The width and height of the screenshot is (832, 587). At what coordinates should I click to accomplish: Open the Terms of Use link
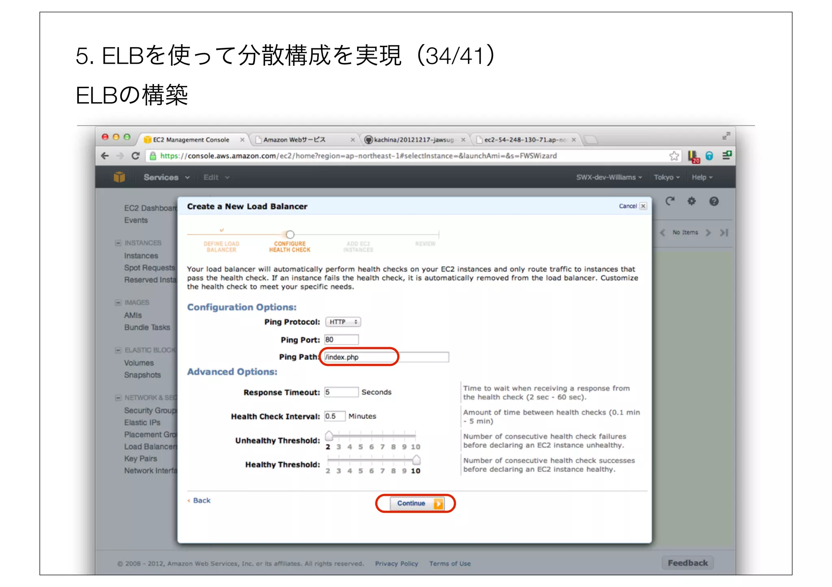(450, 563)
